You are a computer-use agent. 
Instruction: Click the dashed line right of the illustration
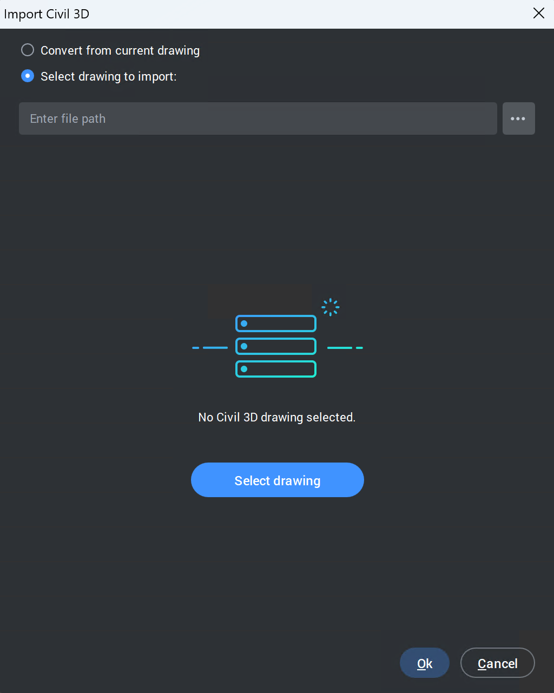point(345,347)
